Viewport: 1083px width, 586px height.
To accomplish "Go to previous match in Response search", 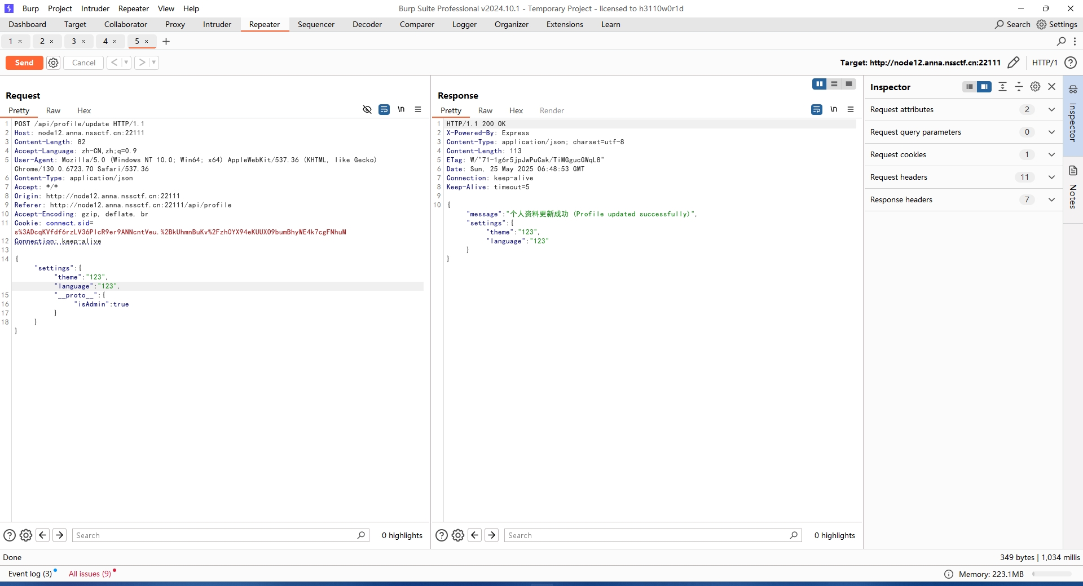I will pos(475,535).
